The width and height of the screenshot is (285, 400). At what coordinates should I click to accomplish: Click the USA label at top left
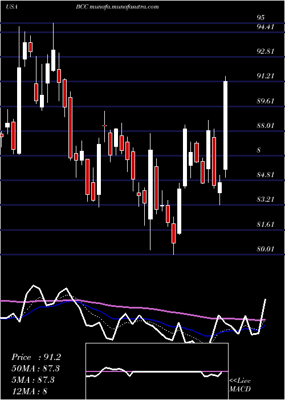tap(11, 7)
